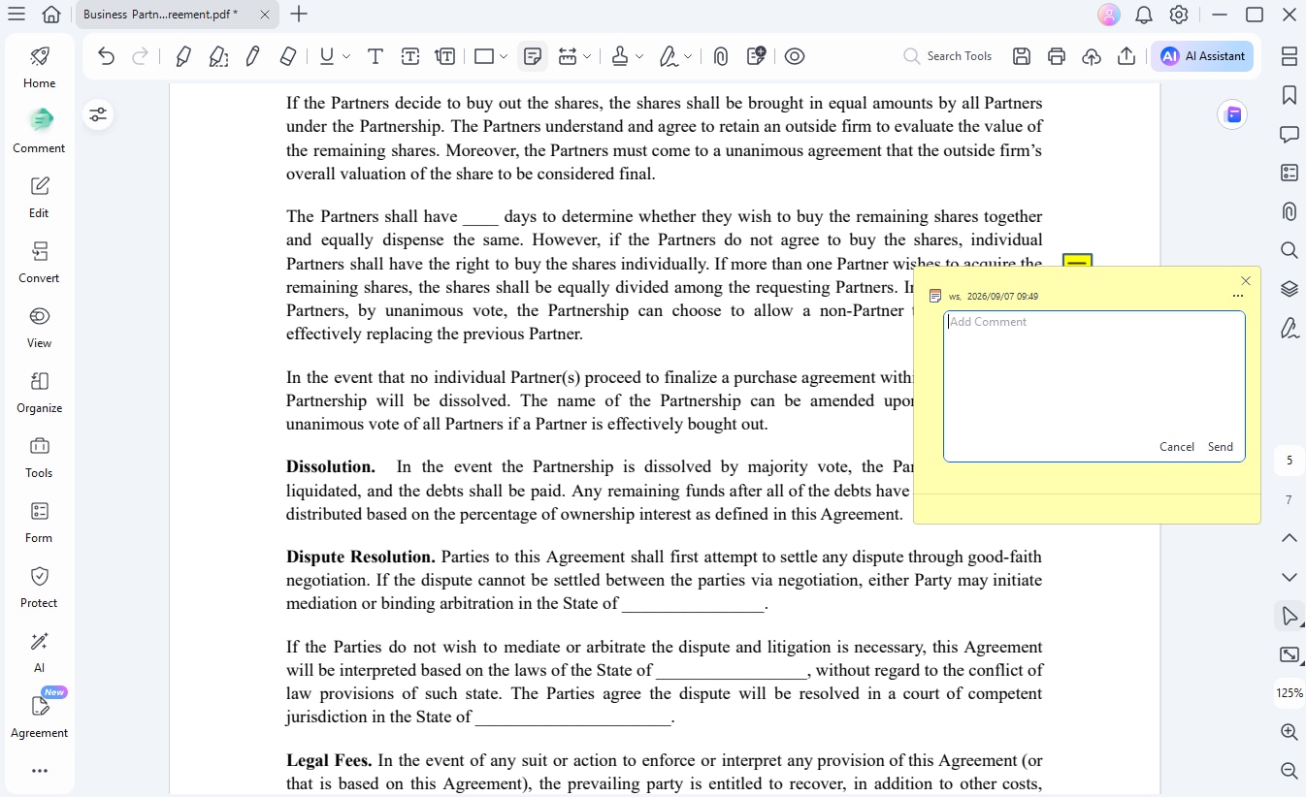Open the Signatures panel on right
The height and width of the screenshot is (797, 1306).
1290,328
